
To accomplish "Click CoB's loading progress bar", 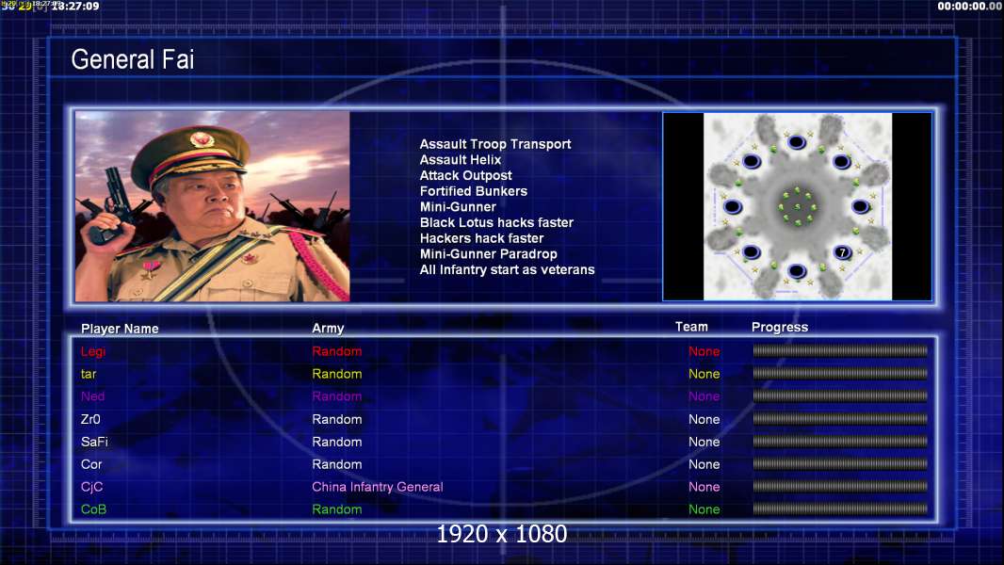I will 840,508.
